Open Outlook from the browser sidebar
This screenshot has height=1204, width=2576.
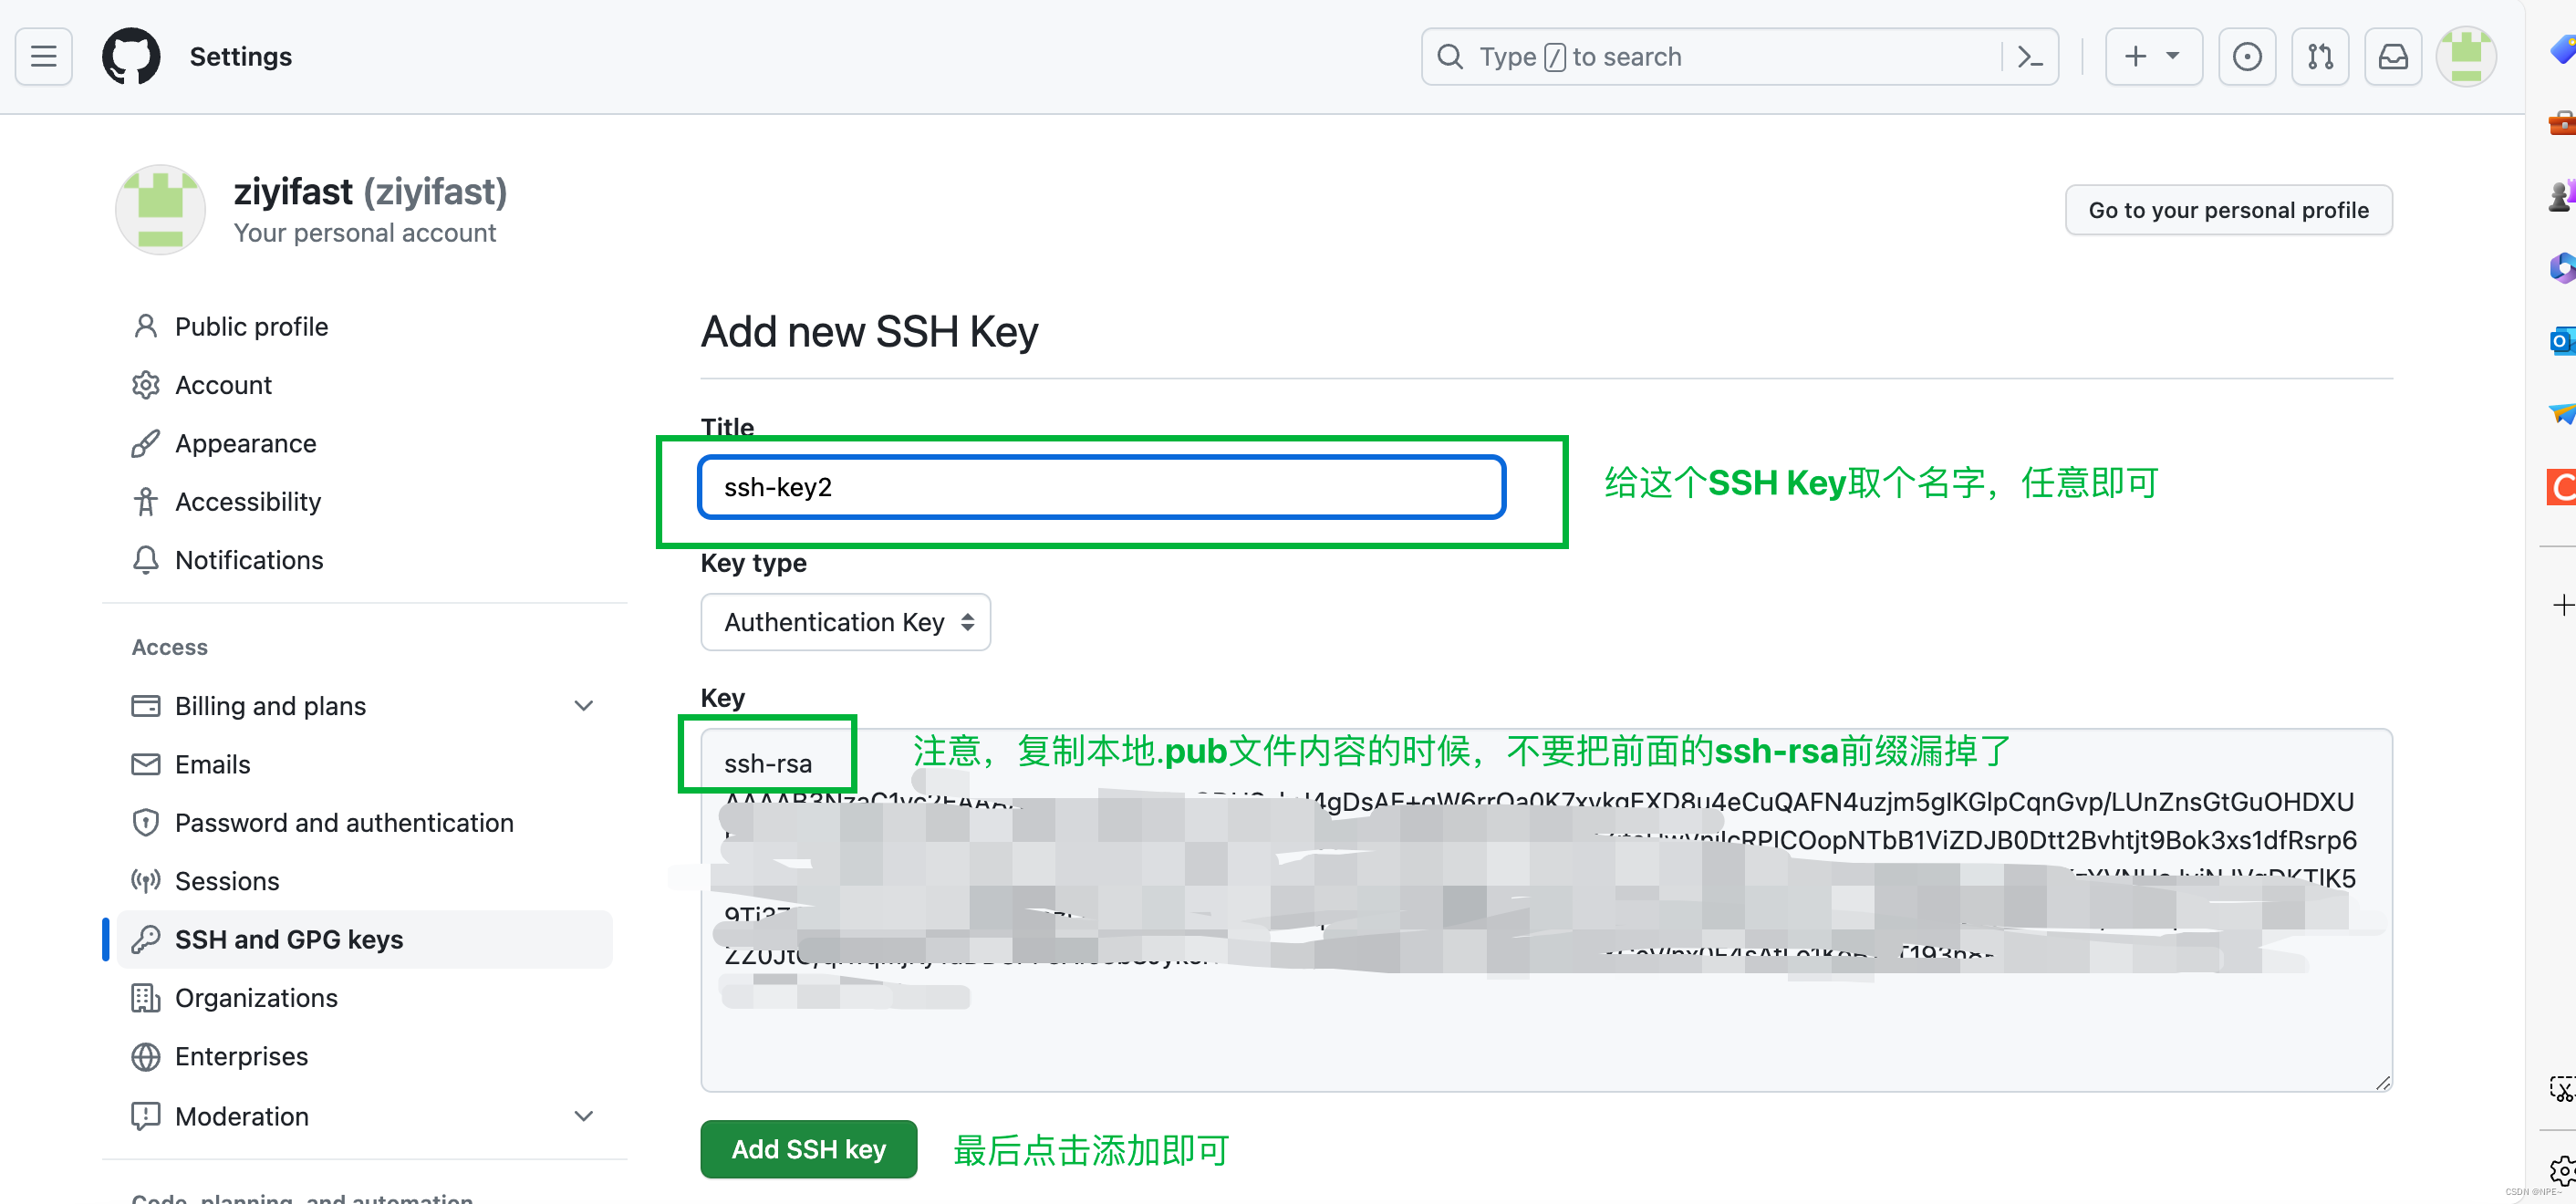(2562, 341)
